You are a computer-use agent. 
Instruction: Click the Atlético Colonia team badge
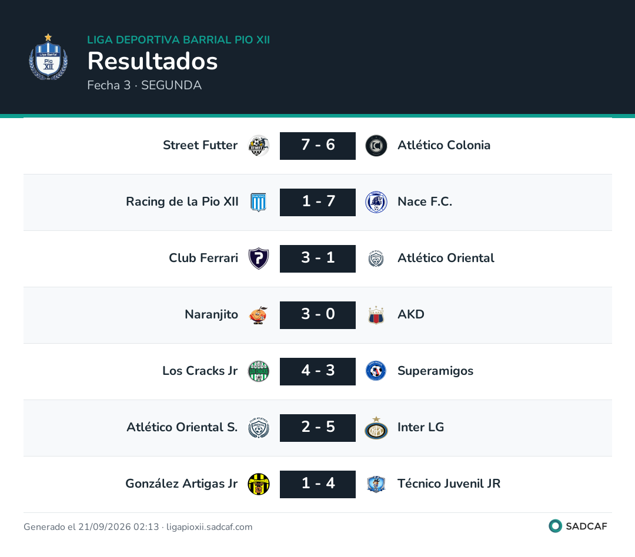376,146
